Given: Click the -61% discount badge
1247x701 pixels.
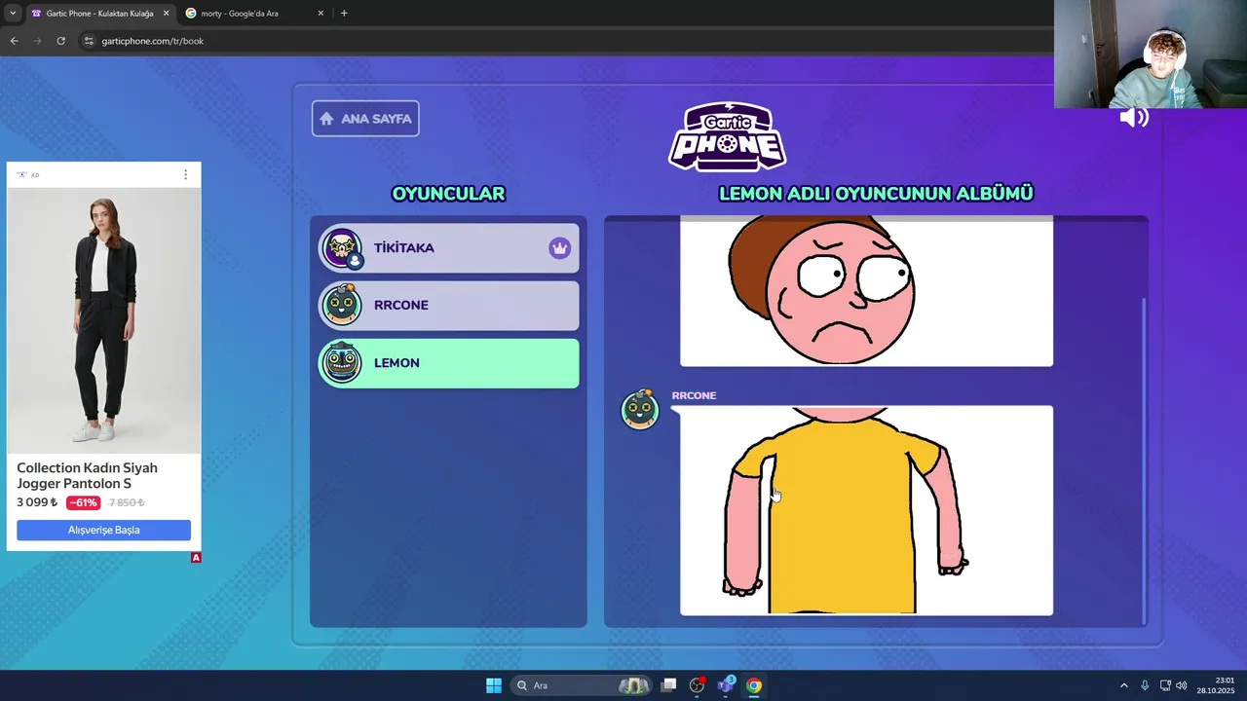Looking at the screenshot, I should tap(83, 502).
